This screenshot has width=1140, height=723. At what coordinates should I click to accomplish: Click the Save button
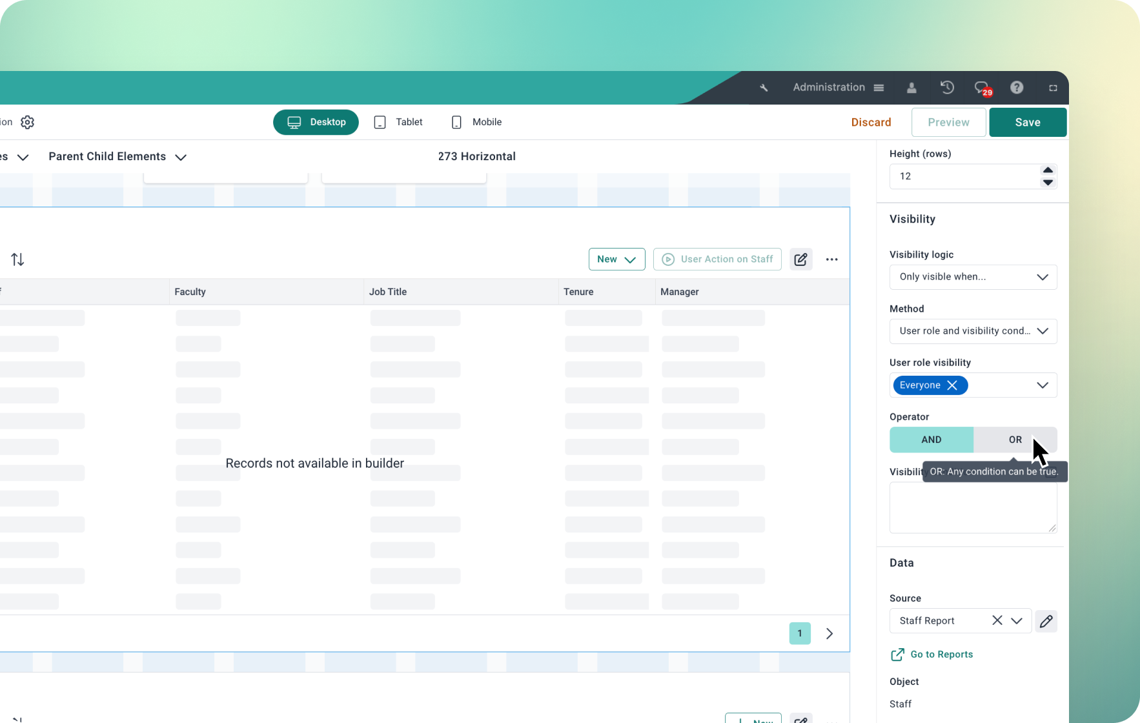[x=1027, y=123]
